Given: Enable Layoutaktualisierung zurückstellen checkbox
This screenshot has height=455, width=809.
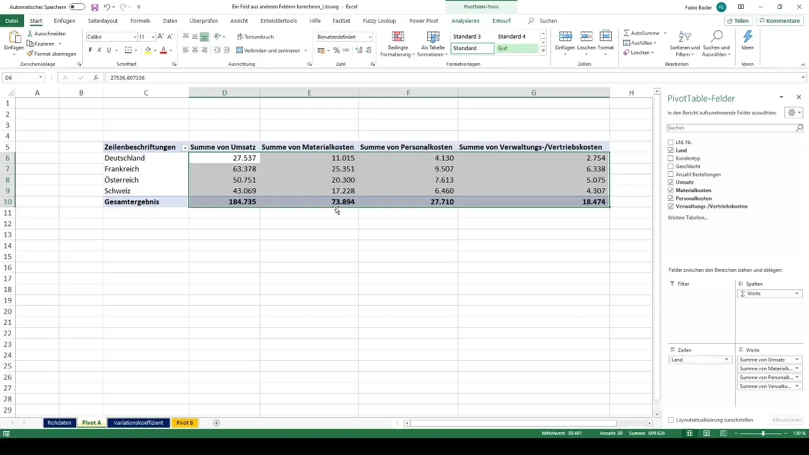Looking at the screenshot, I should [x=671, y=420].
